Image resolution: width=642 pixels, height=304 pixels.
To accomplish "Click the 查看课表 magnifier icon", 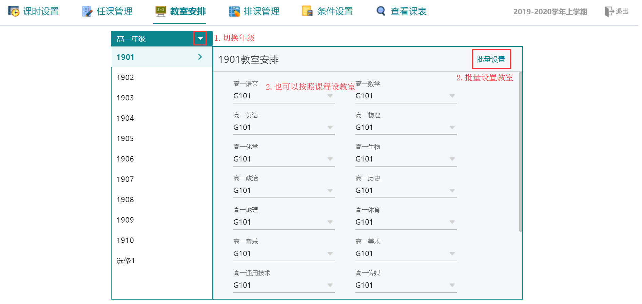I will pyautogui.click(x=381, y=11).
